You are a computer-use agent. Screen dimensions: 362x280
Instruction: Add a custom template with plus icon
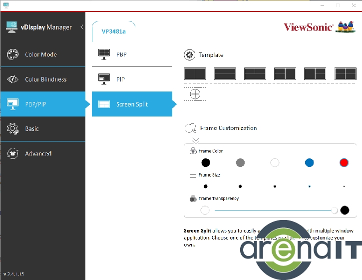pyautogui.click(x=195, y=94)
